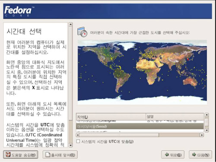Image resolution: width=216 pixels, height=162 pixels.
Task: Click the green back arrow icon on 뒤로(B)
Action: 167,155
